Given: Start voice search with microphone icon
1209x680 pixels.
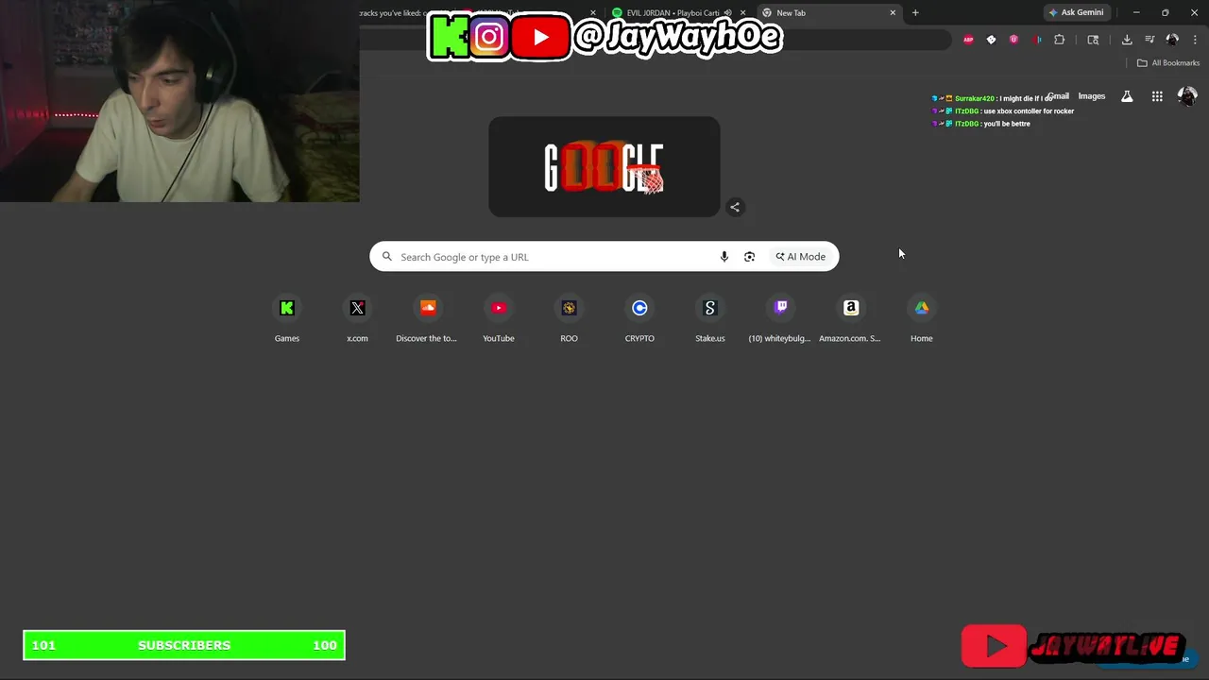Looking at the screenshot, I should (x=724, y=257).
